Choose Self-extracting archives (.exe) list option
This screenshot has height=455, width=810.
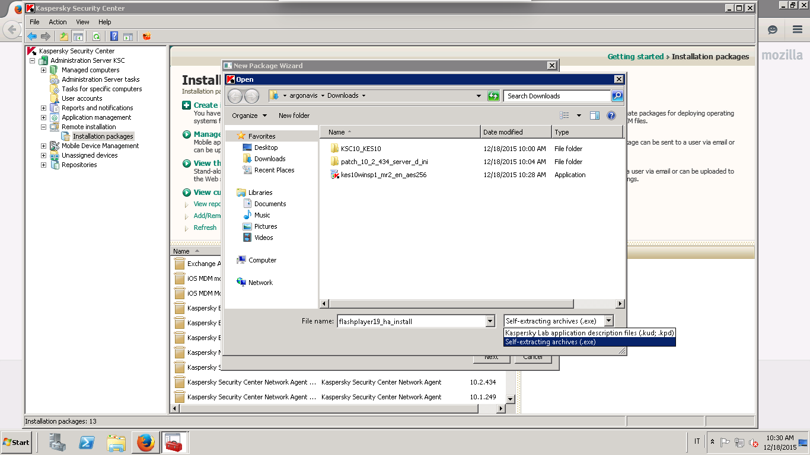(x=589, y=342)
